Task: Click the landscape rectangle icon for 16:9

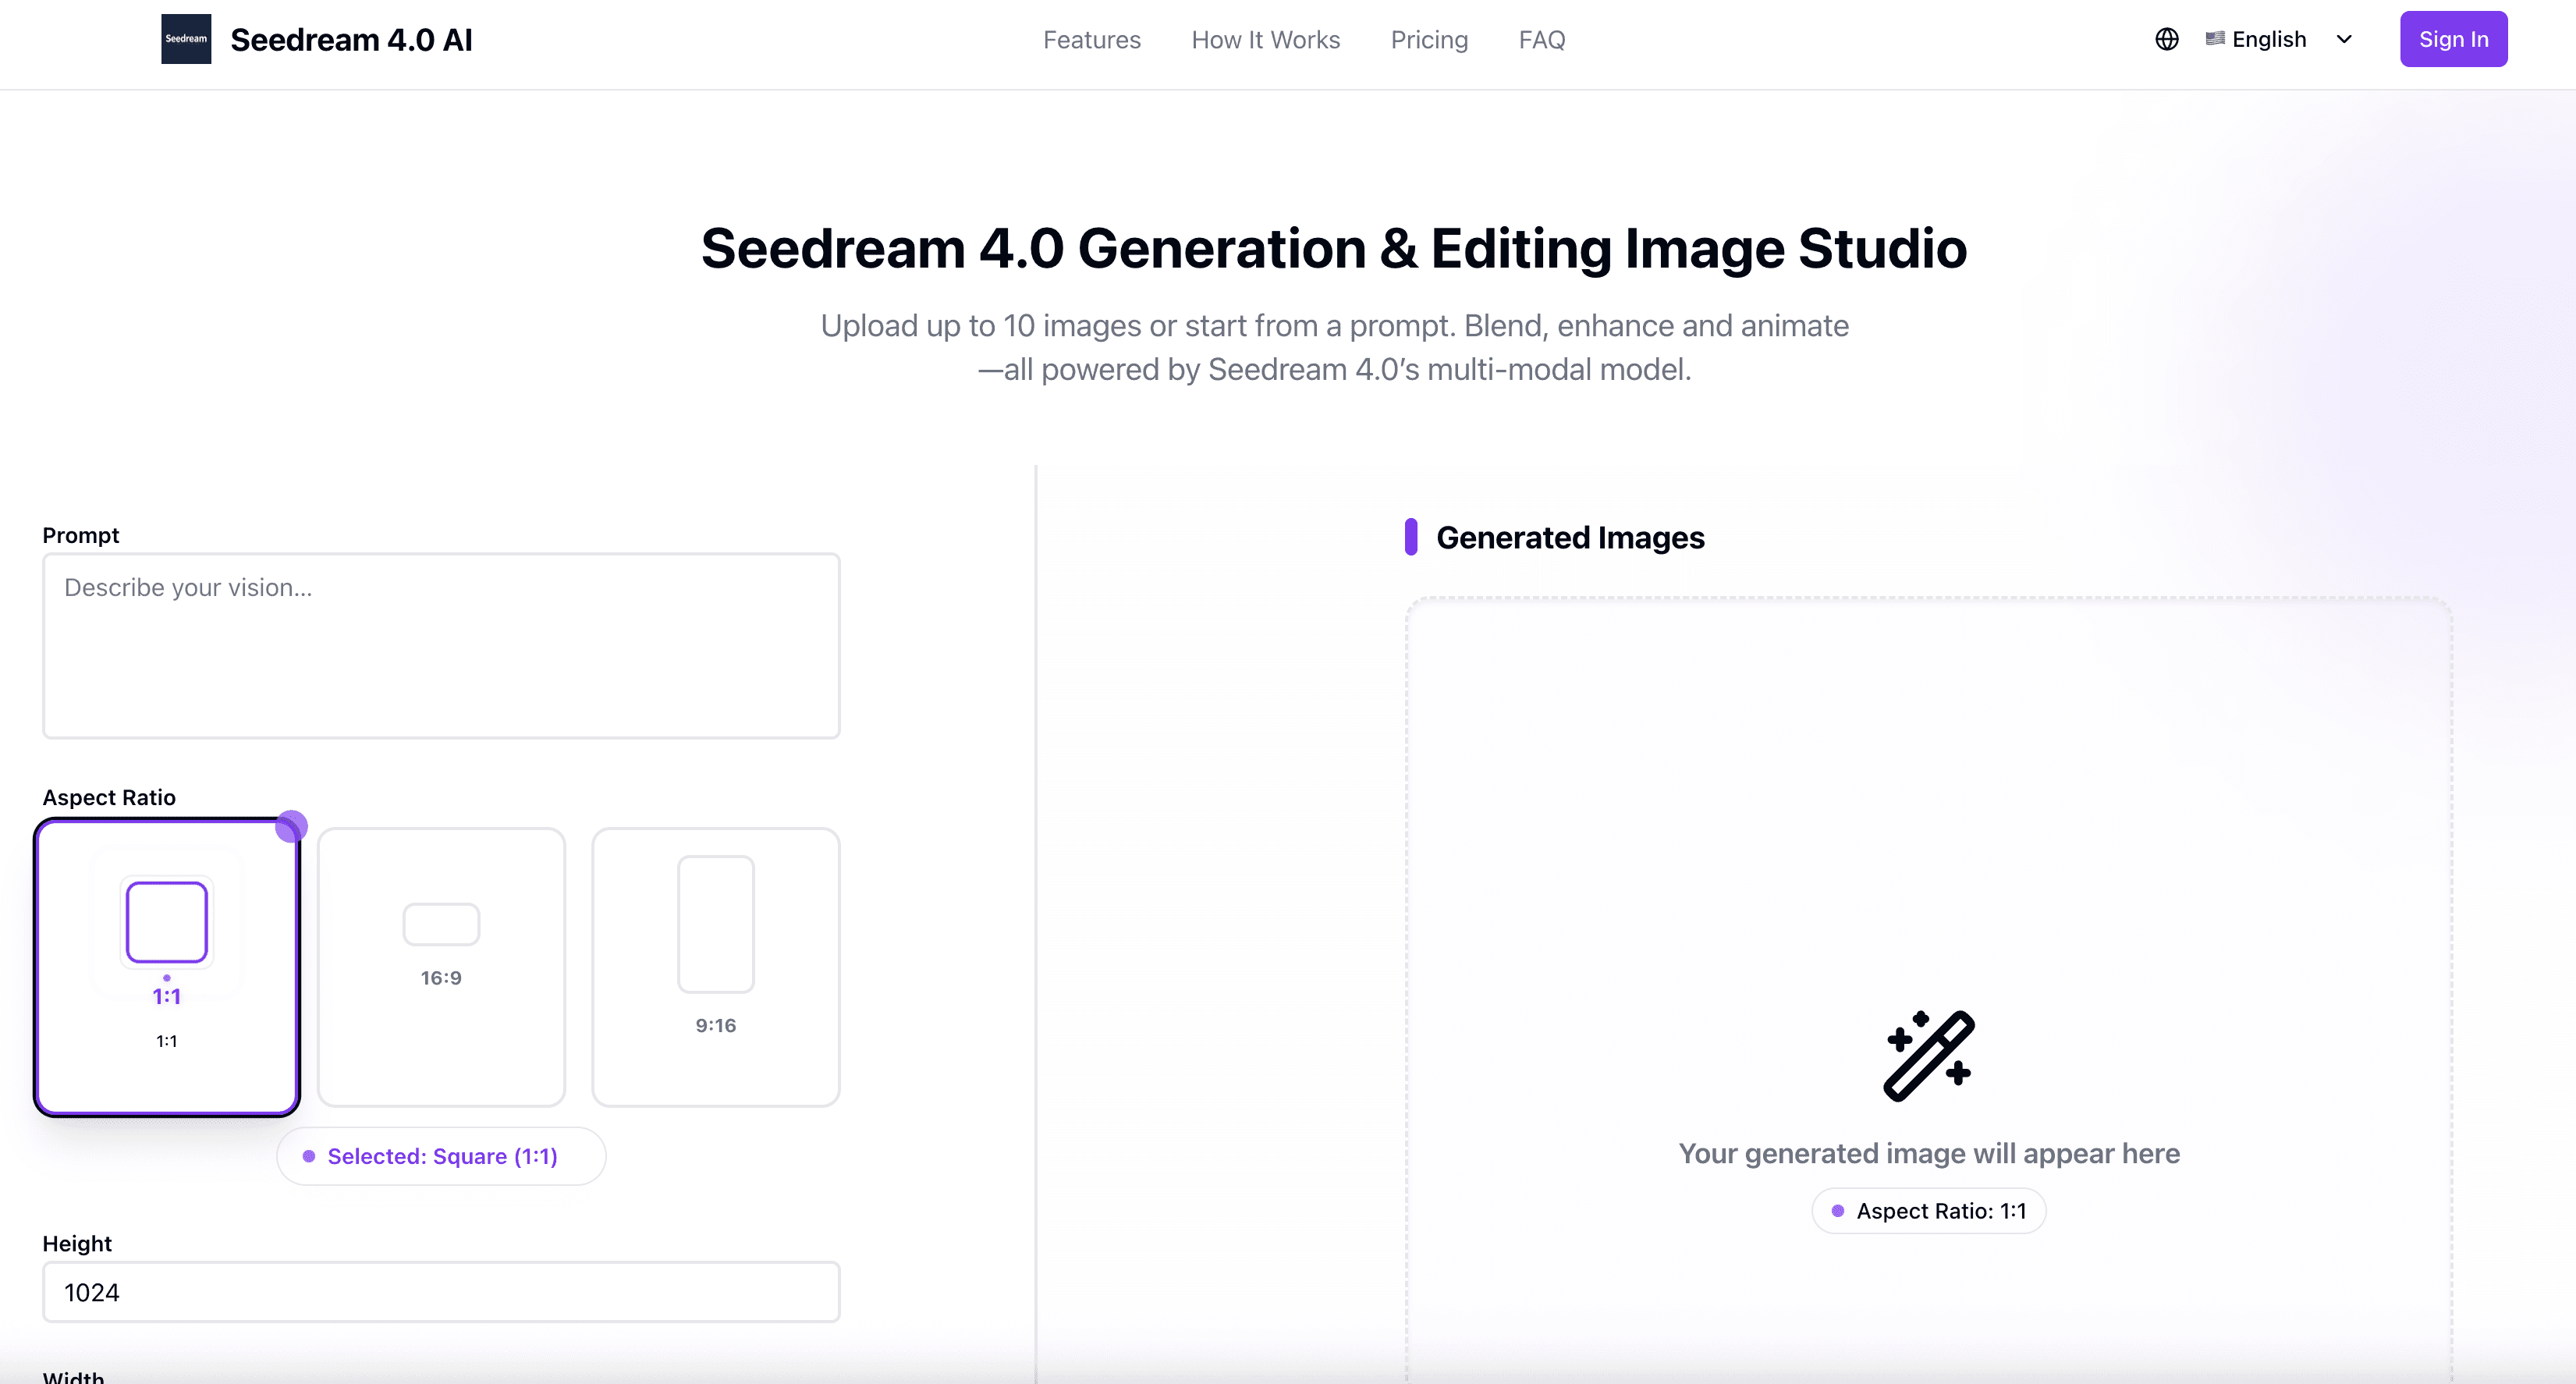Action: click(x=441, y=924)
